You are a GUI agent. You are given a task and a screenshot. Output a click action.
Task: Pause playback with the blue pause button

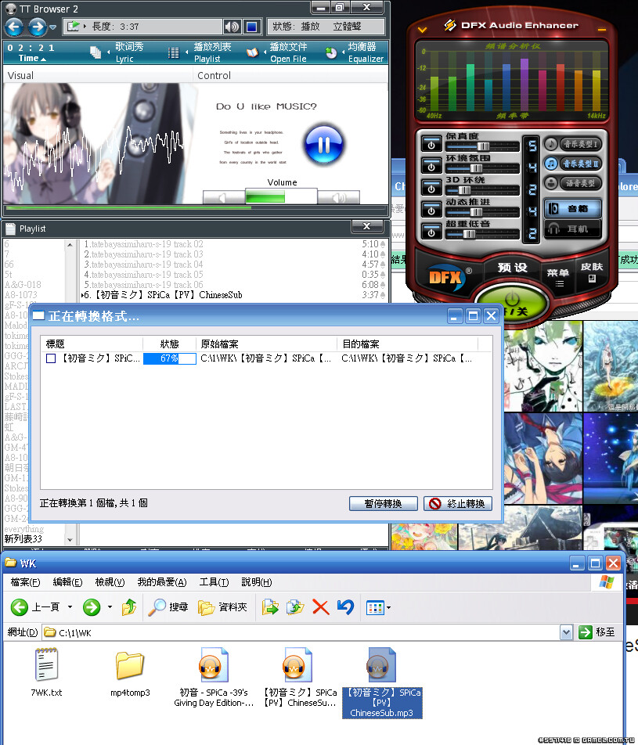click(x=323, y=144)
